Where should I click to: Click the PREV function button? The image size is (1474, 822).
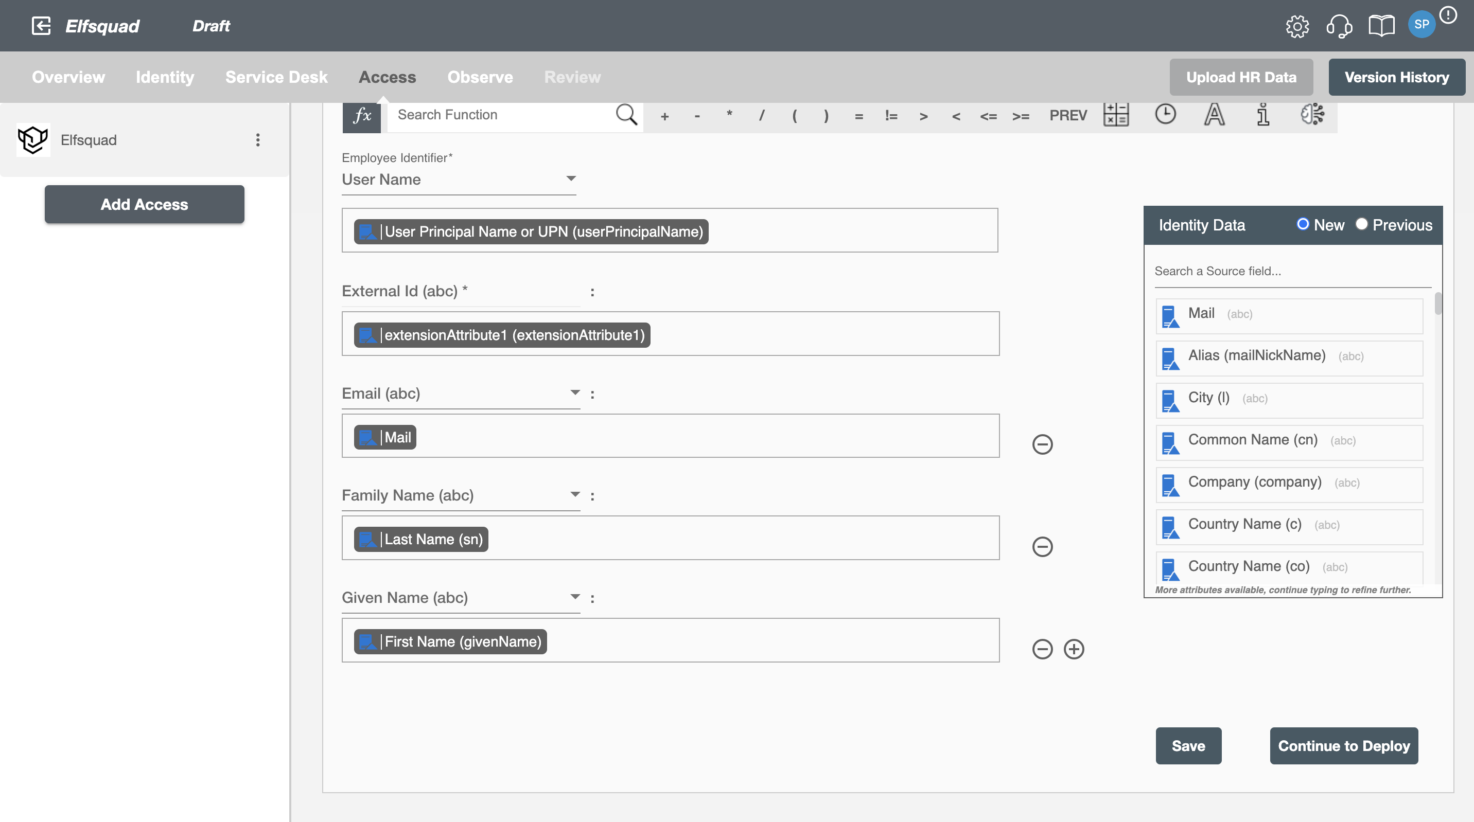click(x=1068, y=116)
